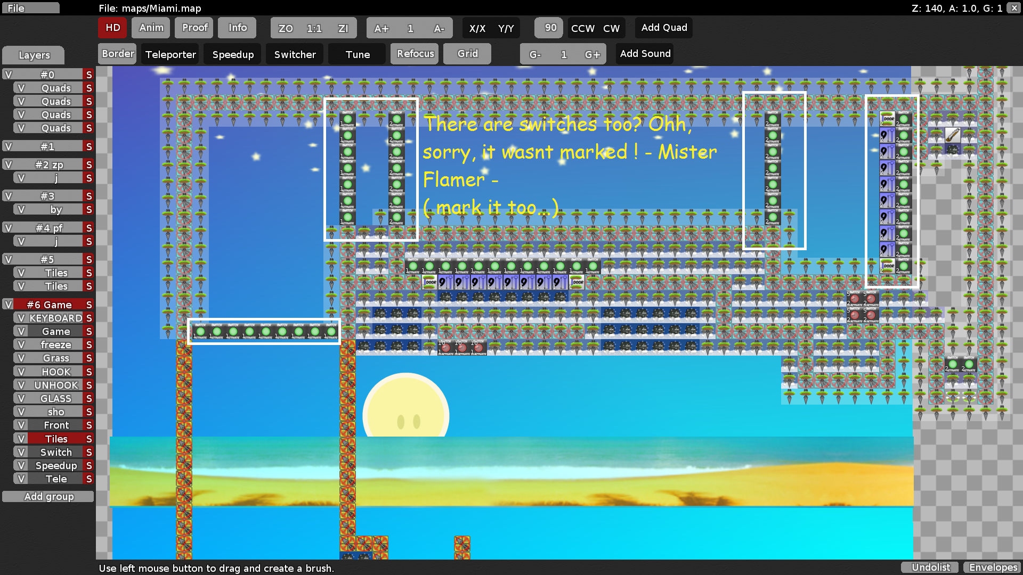Rotate brush clockwise with CW

611,28
